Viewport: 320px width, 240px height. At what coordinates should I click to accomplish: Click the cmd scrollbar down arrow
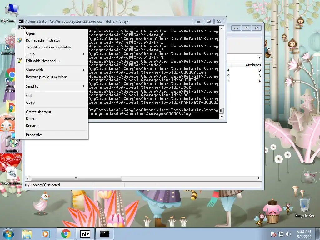[x=222, y=117]
